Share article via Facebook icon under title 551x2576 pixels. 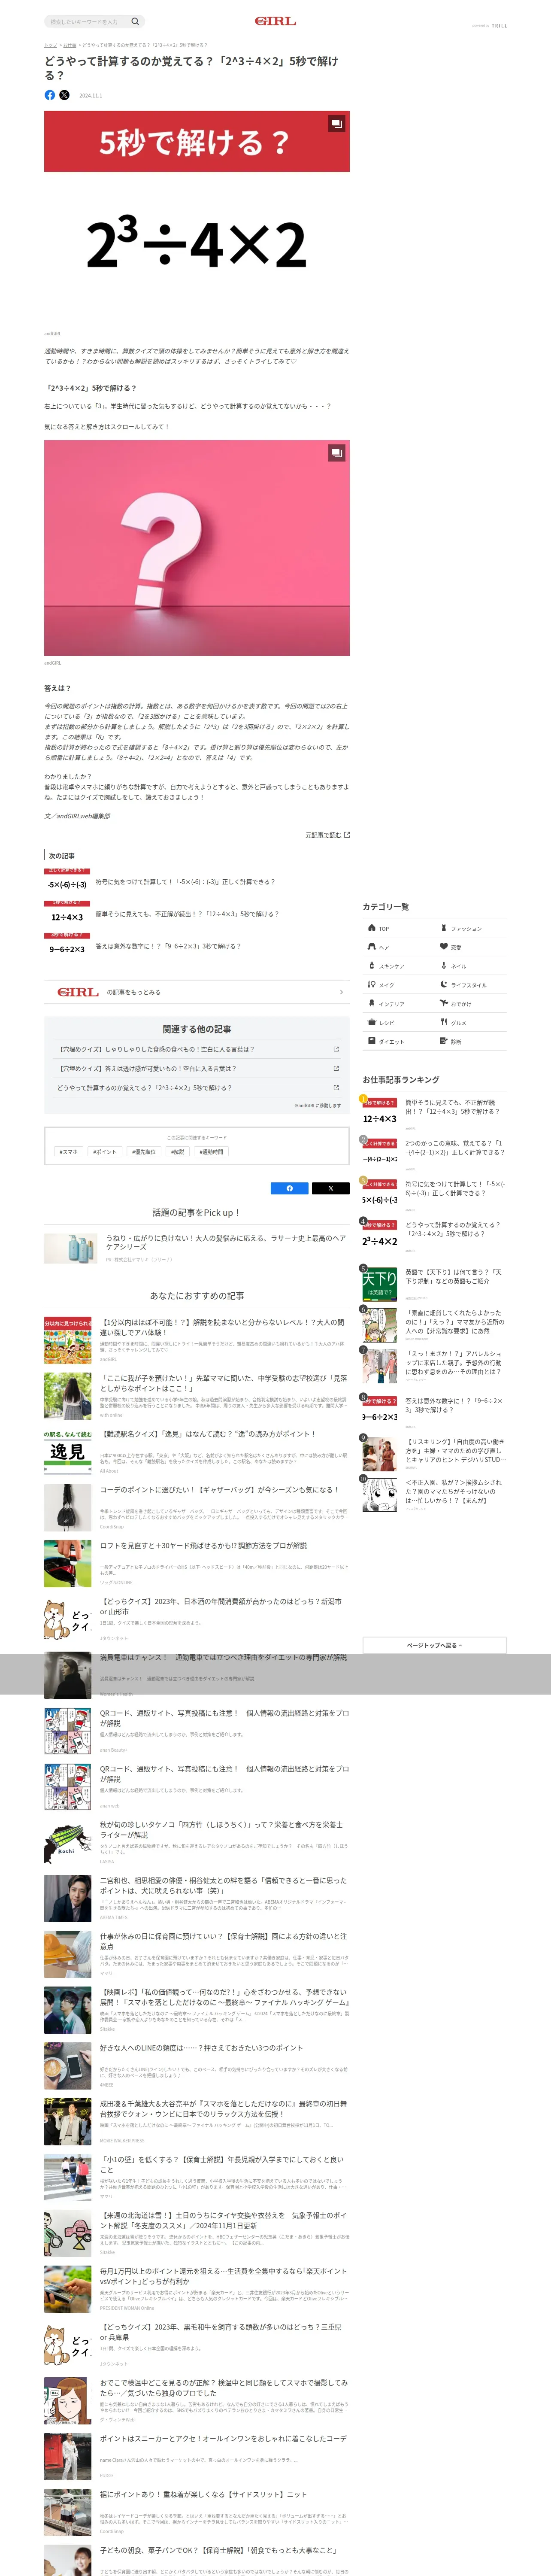(x=50, y=95)
